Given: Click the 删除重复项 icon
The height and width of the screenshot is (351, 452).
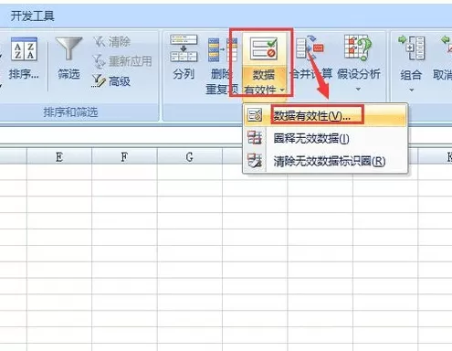Looking at the screenshot, I should tap(223, 49).
